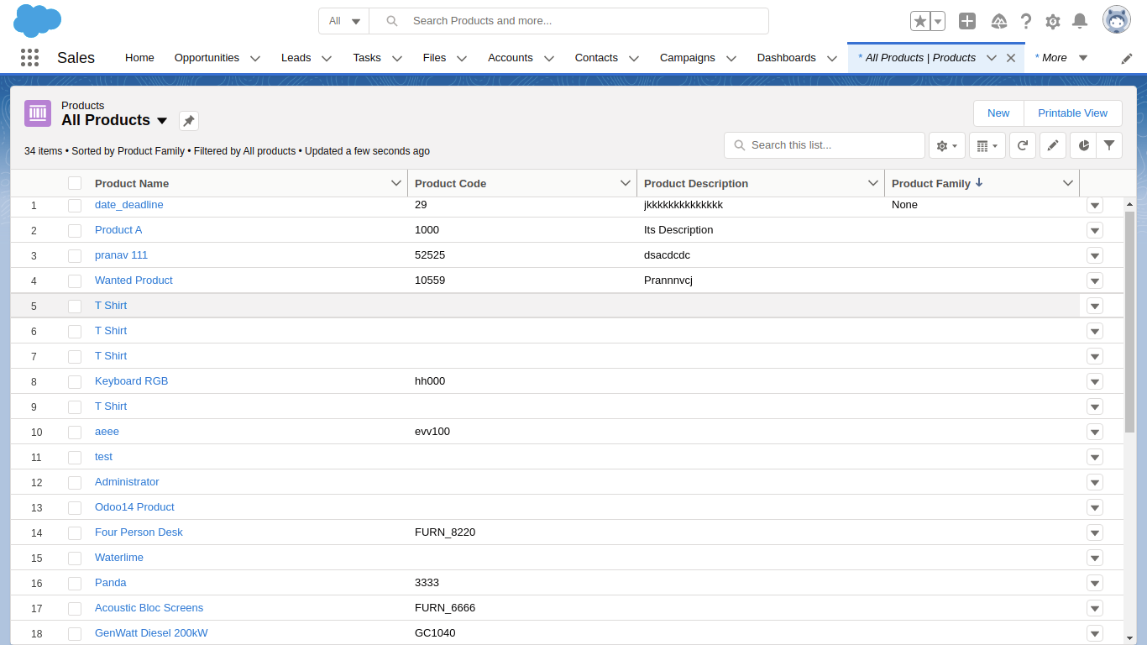The width and height of the screenshot is (1147, 645).
Task: Expand the Leads tab menu chevron
Action: tap(327, 58)
